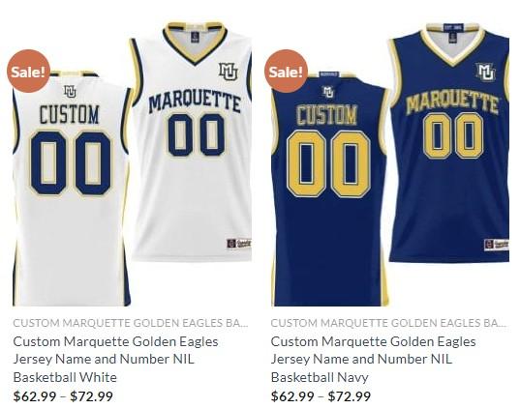Click the navy CUSTOM 00 jersey back view
The width and height of the screenshot is (520, 409).
coord(329,189)
